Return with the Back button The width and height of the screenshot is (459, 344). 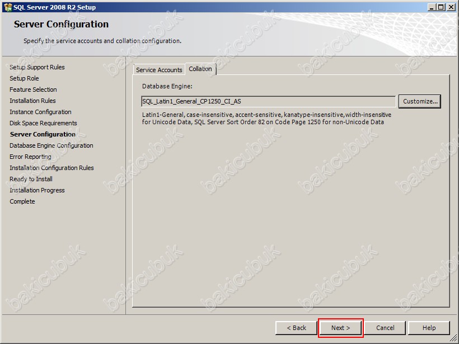click(x=296, y=328)
